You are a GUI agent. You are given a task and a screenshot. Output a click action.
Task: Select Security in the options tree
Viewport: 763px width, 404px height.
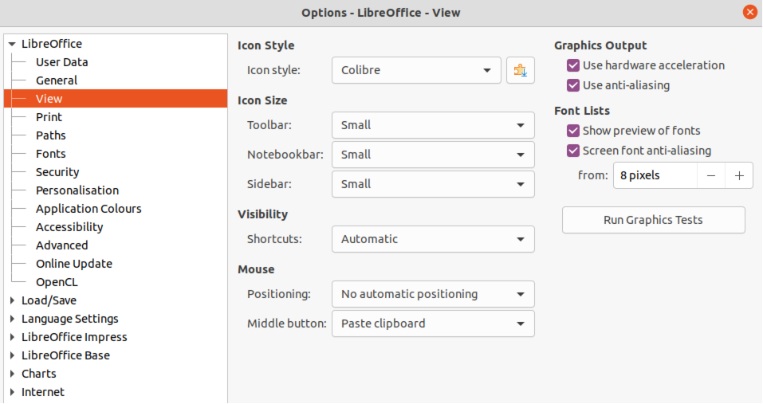tap(57, 172)
